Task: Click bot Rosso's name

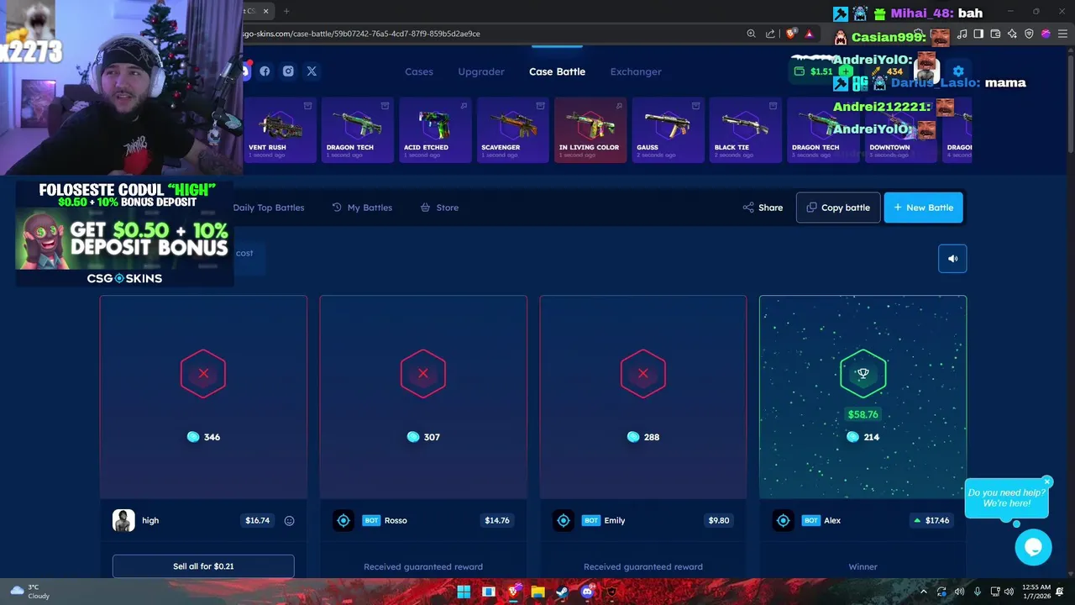Action: pyautogui.click(x=396, y=521)
